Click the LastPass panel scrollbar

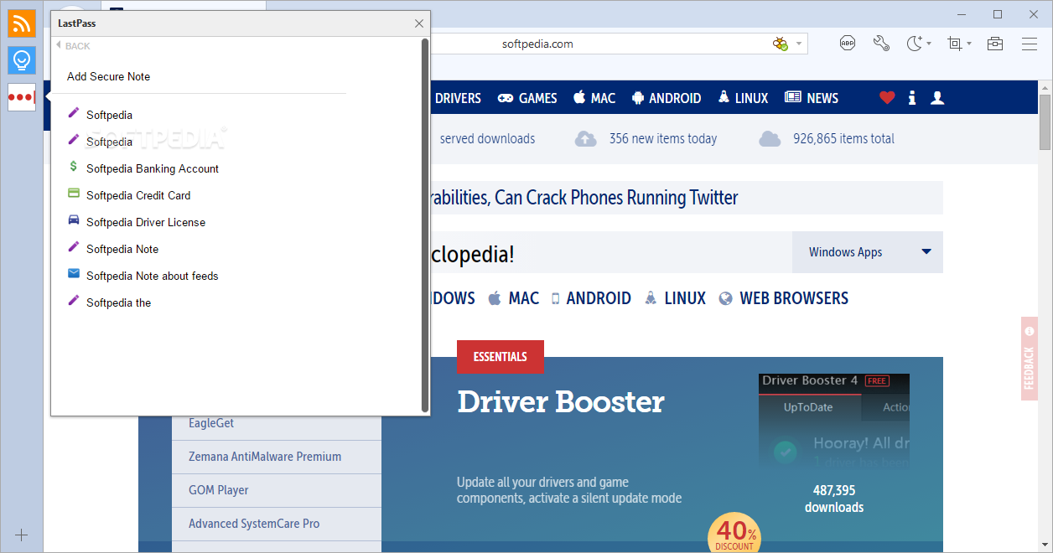pyautogui.click(x=425, y=225)
